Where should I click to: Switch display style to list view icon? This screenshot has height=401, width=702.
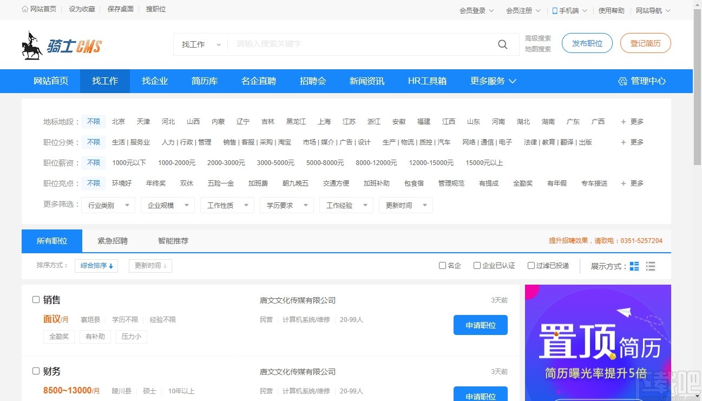click(650, 266)
